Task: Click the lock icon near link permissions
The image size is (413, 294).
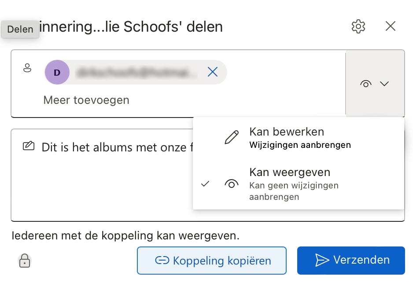Action: (25, 261)
